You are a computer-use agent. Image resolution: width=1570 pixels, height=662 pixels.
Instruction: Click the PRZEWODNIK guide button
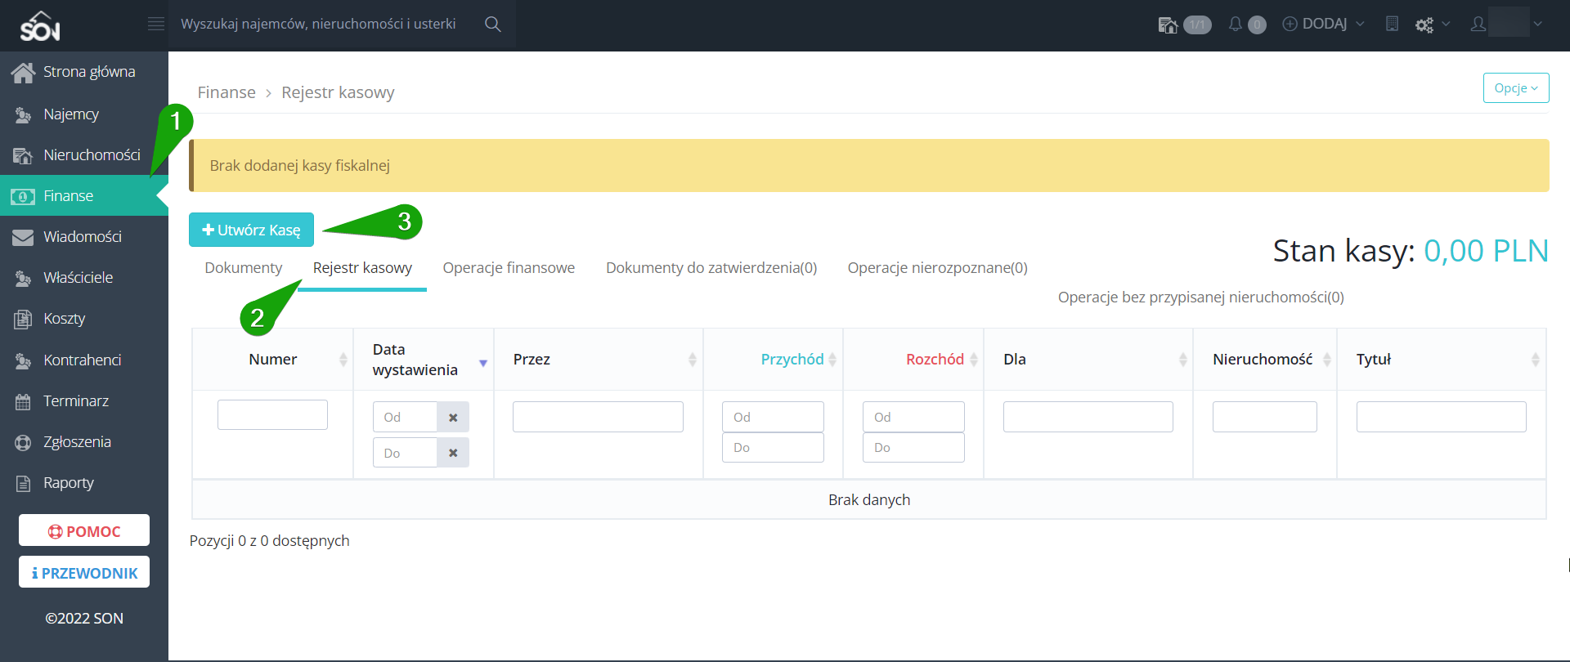tap(84, 572)
